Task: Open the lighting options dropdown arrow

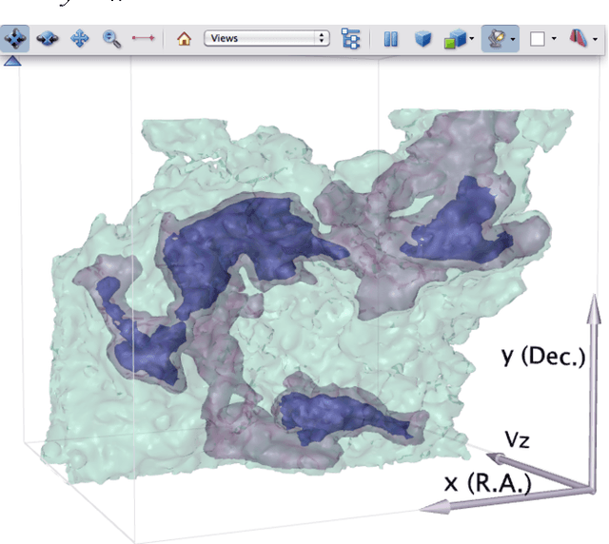Action: tap(513, 40)
